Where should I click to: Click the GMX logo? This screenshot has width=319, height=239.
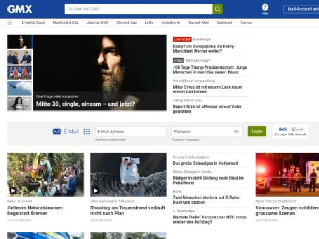point(20,9)
